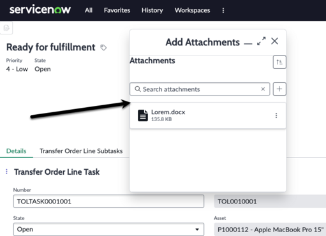Open the more options kebab in header
This screenshot has height=236, width=326.
(x=223, y=10)
